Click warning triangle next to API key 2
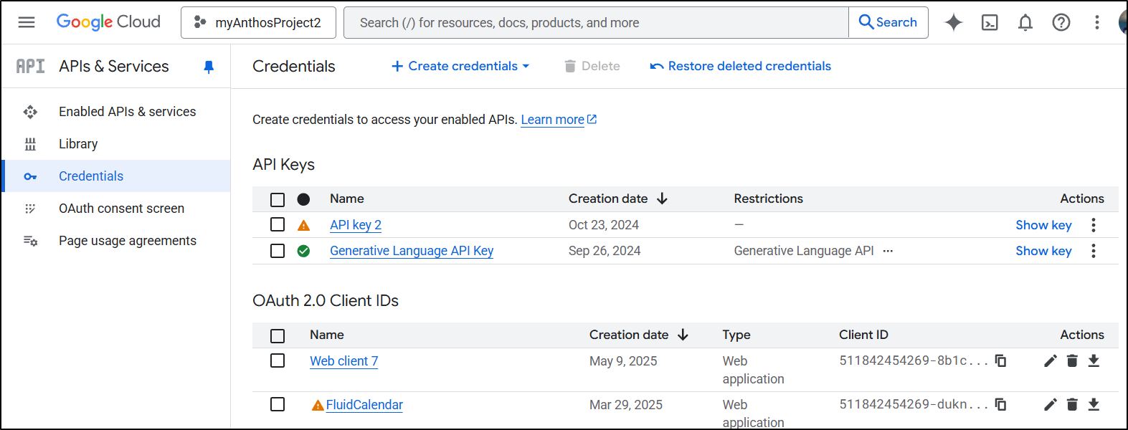This screenshot has height=430, width=1128. click(303, 225)
